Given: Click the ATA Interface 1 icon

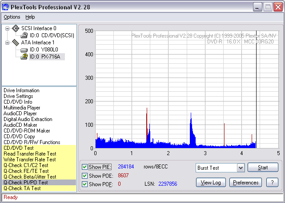Looking at the screenshot, I should click(16, 43).
